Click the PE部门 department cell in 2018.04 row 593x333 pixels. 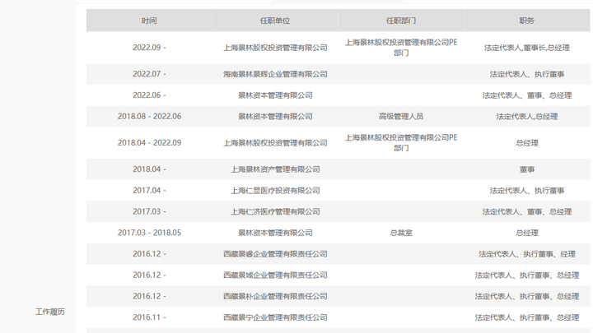(x=401, y=143)
